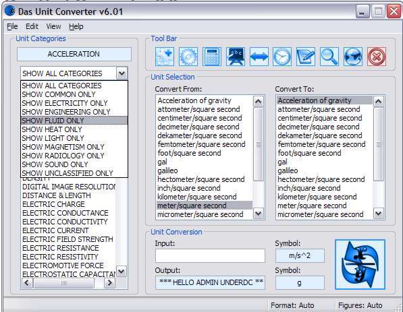Choose SHOW HEAT ONLY option
Screen dimensions: 403x312
[x=74, y=129]
